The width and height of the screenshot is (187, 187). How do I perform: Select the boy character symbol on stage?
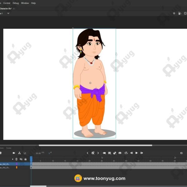click(94, 83)
